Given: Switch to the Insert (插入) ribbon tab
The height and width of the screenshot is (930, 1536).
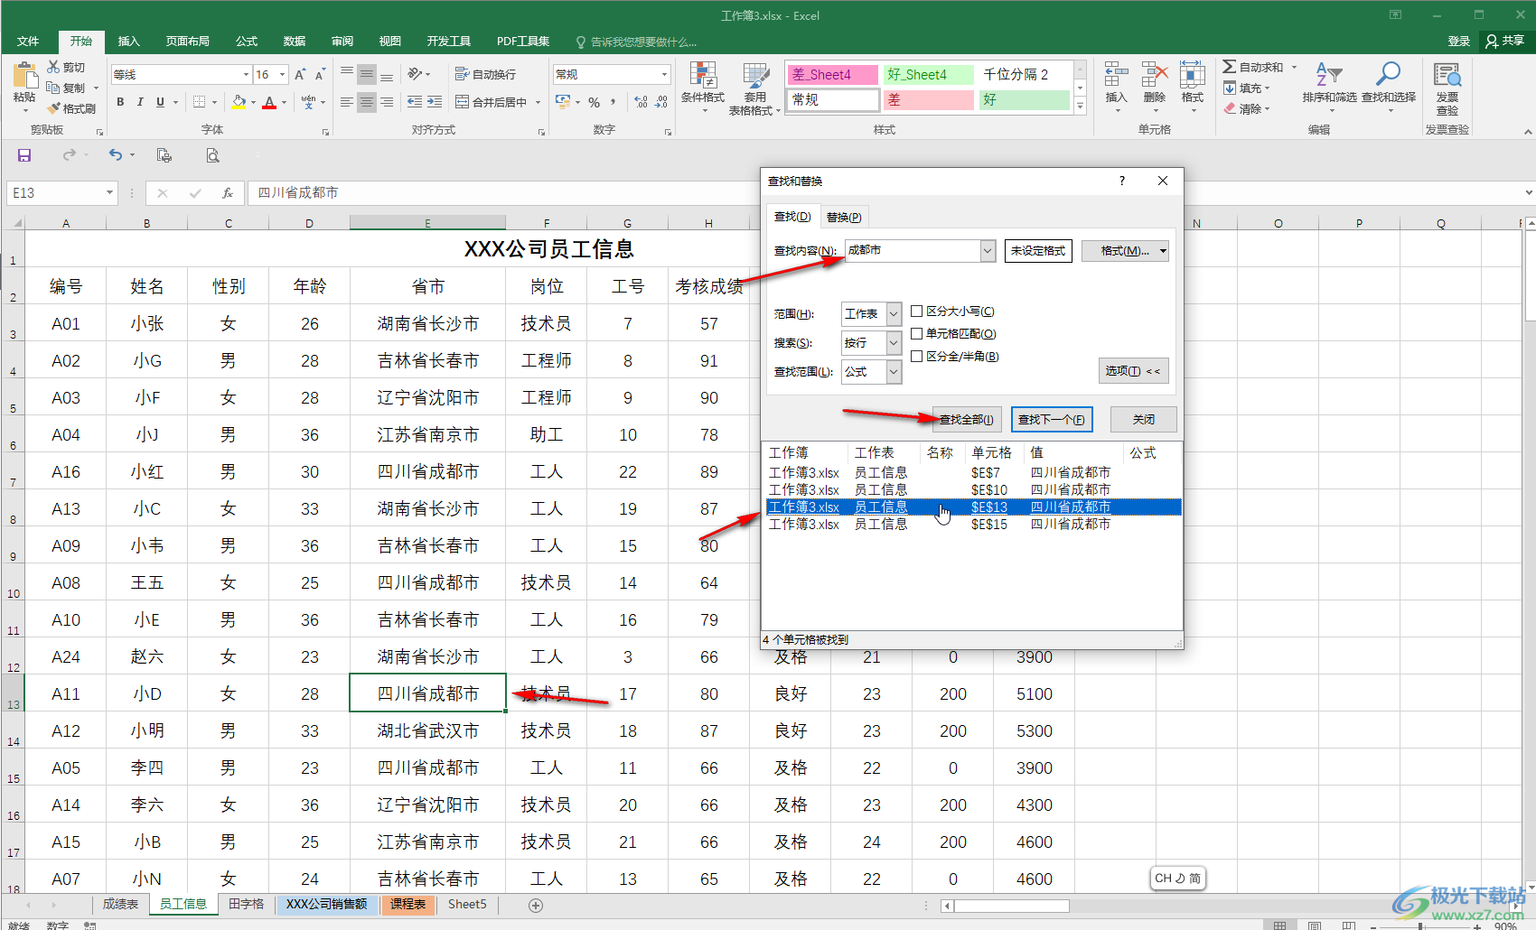Looking at the screenshot, I should [x=129, y=41].
